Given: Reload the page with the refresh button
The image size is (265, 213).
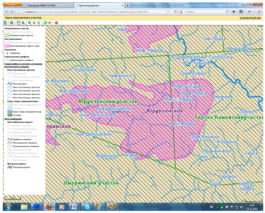Looking at the screenshot, I should pyautogui.click(x=174, y=11).
